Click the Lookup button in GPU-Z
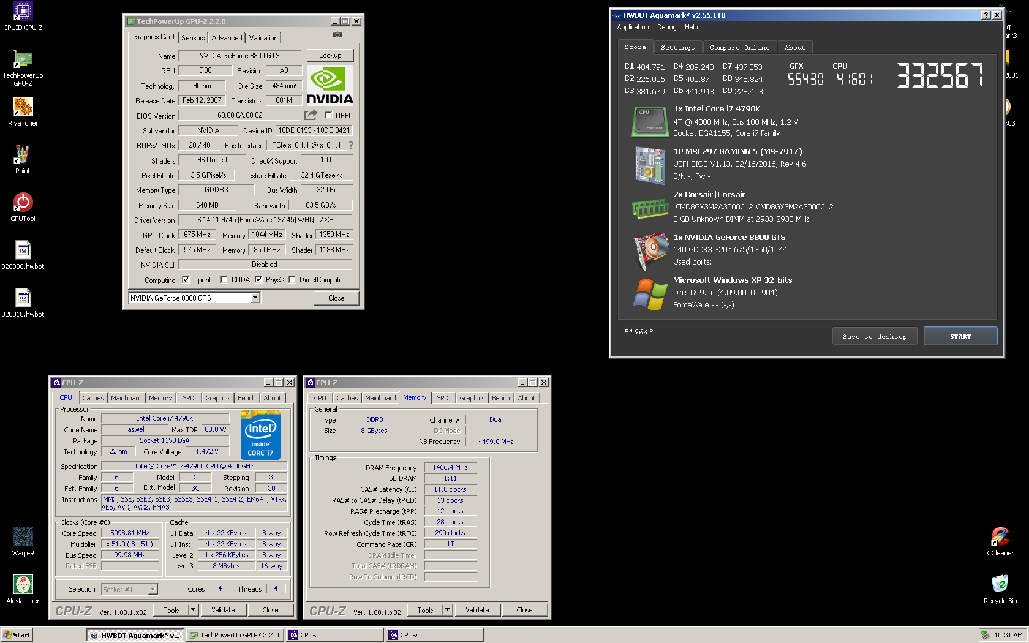 click(x=330, y=55)
